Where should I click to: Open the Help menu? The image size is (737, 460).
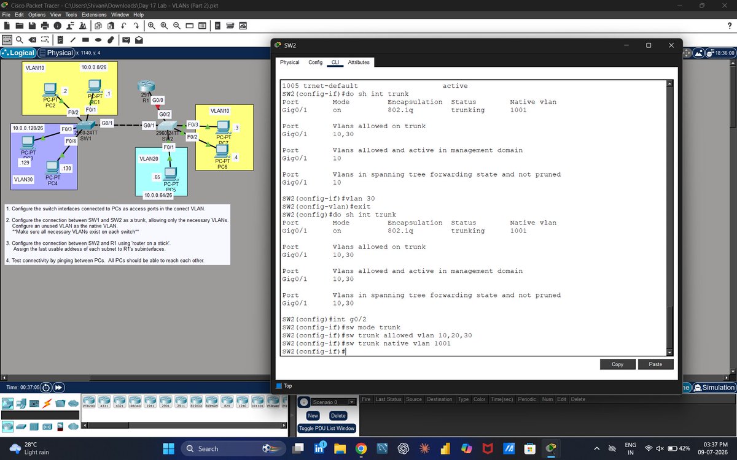138,14
